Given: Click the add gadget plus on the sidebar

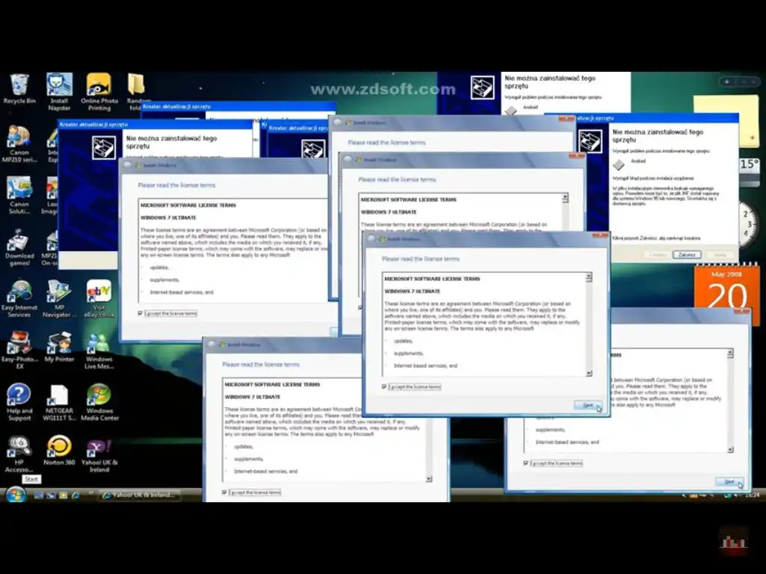Looking at the screenshot, I should coord(727,81).
